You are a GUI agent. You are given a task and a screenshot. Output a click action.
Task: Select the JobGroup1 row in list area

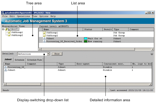tap(96, 33)
